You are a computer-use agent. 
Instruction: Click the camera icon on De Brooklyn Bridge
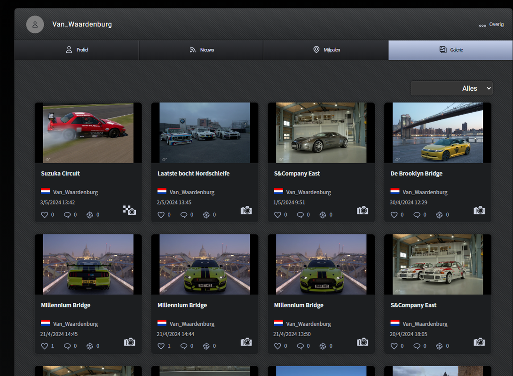479,210
